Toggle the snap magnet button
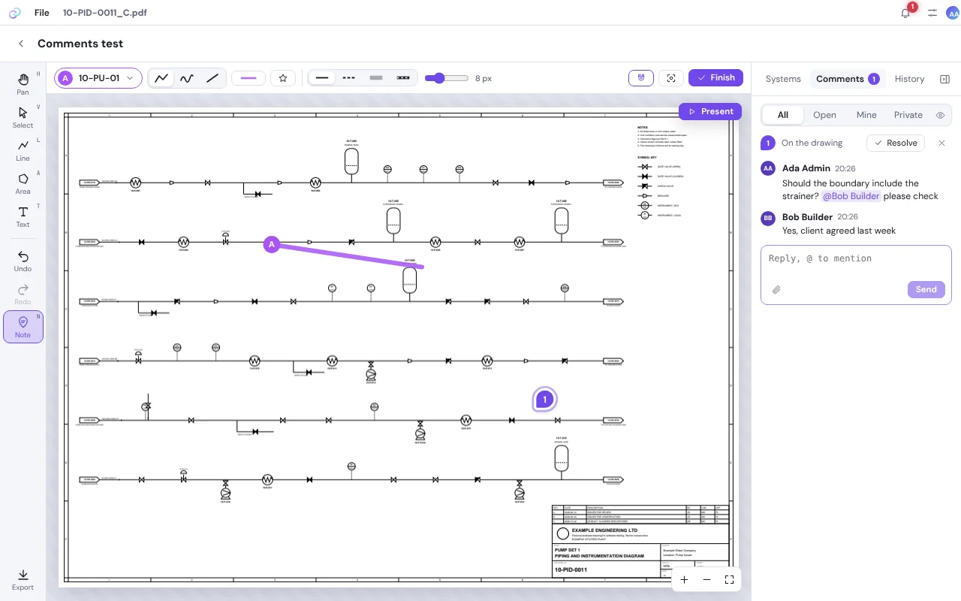Image resolution: width=961 pixels, height=601 pixels. (x=641, y=78)
